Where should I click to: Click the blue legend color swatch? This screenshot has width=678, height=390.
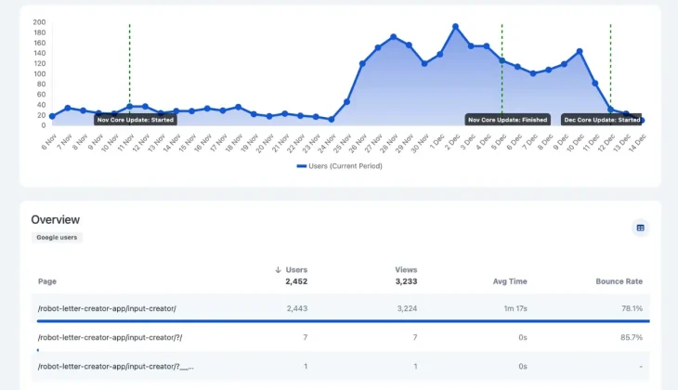tap(301, 166)
